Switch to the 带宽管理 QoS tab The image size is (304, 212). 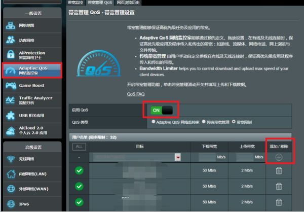pos(100,3)
